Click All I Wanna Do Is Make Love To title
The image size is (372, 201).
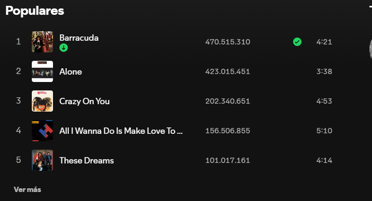[x=121, y=131]
